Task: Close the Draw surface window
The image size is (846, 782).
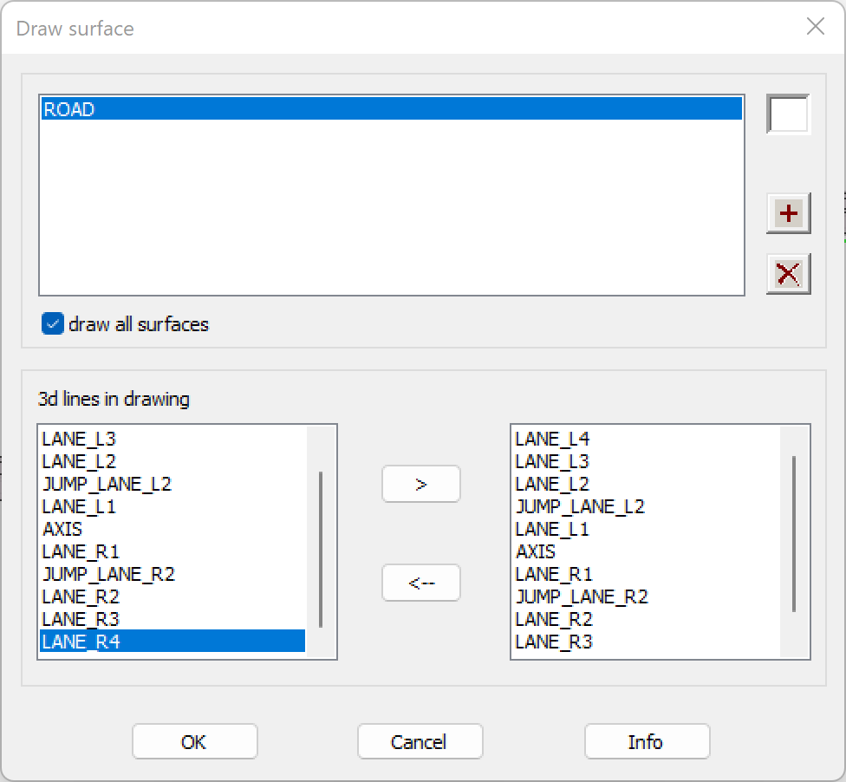Action: pos(815,27)
